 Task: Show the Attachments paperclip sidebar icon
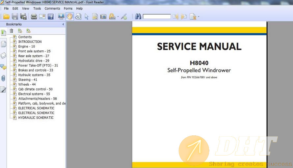coord(3,78)
